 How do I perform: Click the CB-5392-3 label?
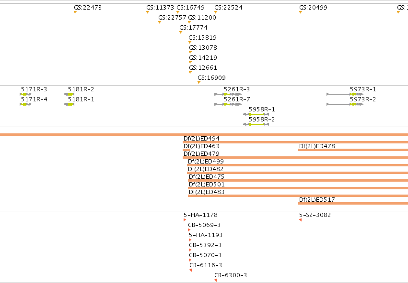(x=205, y=245)
